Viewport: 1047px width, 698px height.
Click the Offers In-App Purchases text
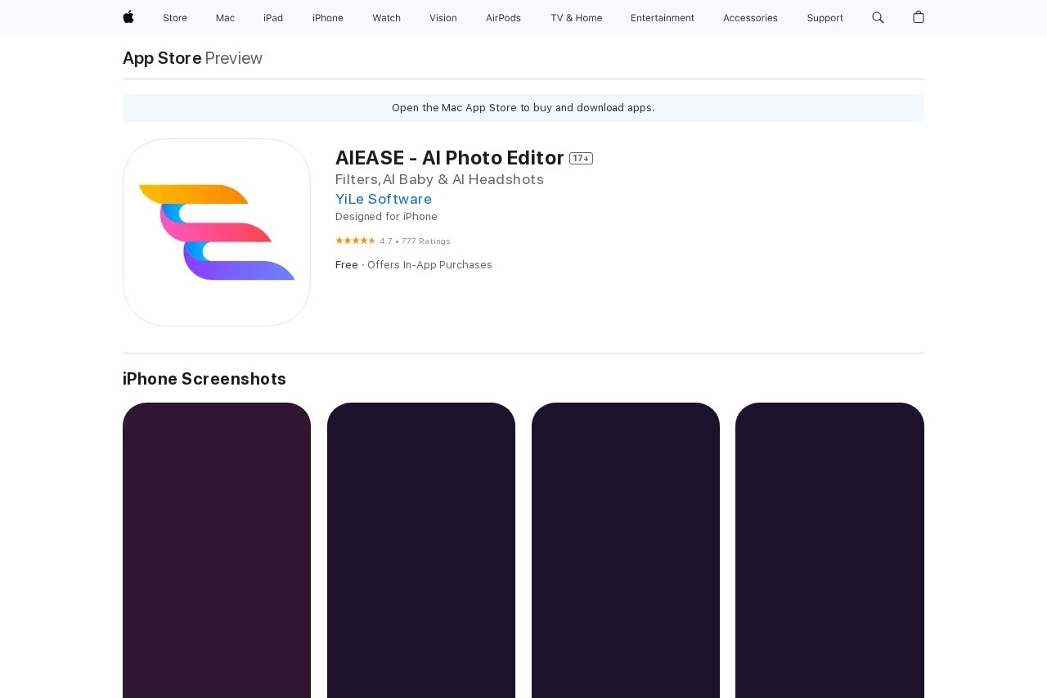point(429,265)
